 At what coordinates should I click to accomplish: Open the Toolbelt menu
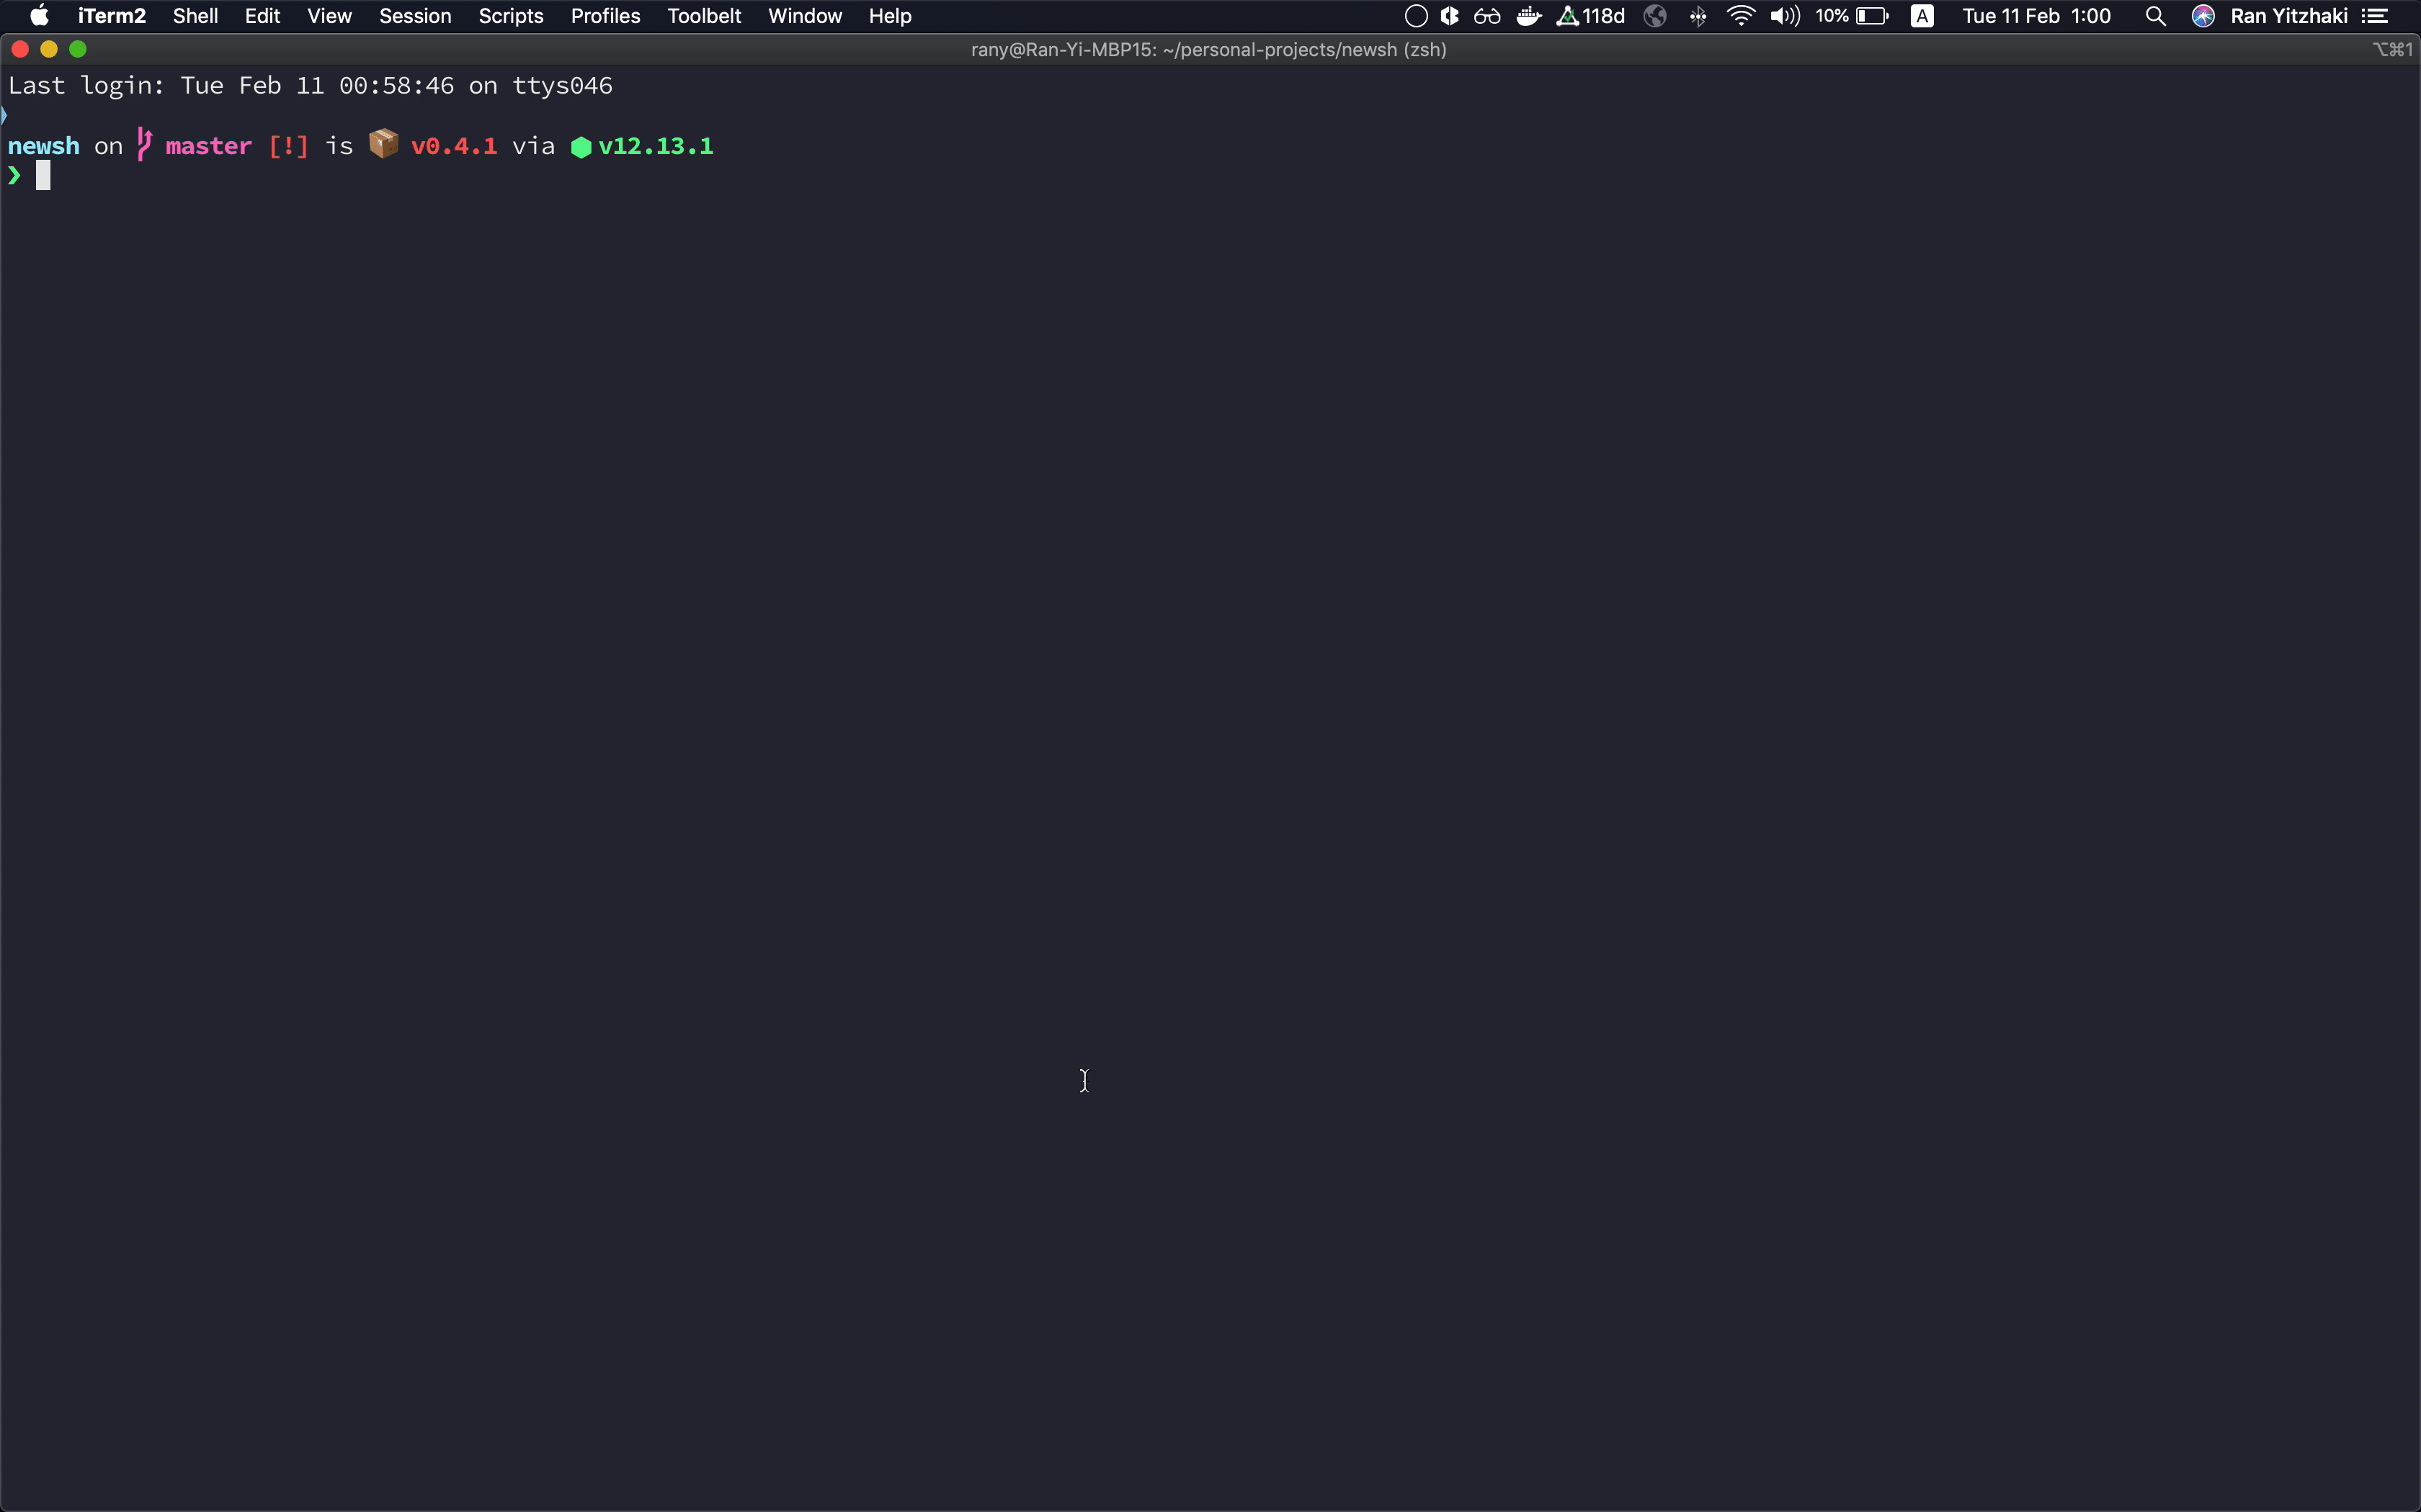coord(703,16)
